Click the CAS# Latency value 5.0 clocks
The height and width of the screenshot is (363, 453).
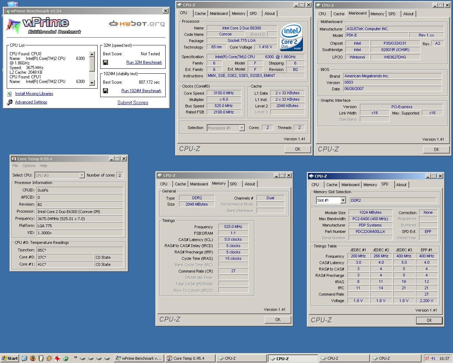pos(233,239)
